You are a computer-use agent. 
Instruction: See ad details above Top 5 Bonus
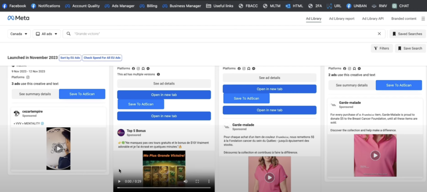pos(164,84)
